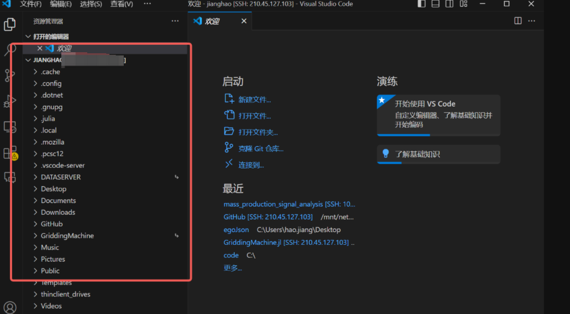Open the last activity bar icon above Accounts
The height and width of the screenshot is (314, 570).
[x=10, y=177]
